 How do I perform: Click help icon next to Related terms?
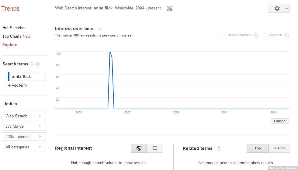coord(219,148)
